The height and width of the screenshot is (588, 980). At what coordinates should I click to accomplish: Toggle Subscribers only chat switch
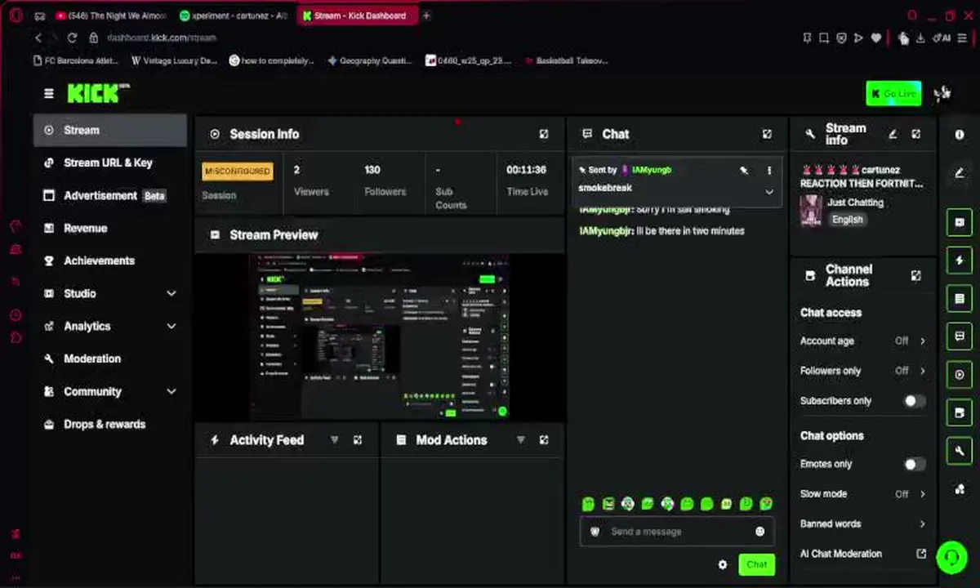pos(915,401)
